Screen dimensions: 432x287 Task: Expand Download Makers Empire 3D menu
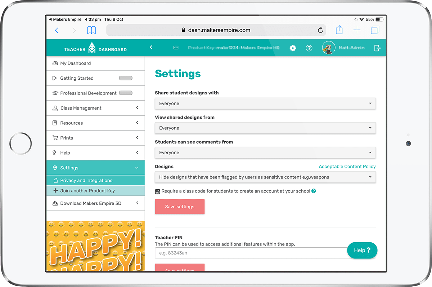[95, 203]
